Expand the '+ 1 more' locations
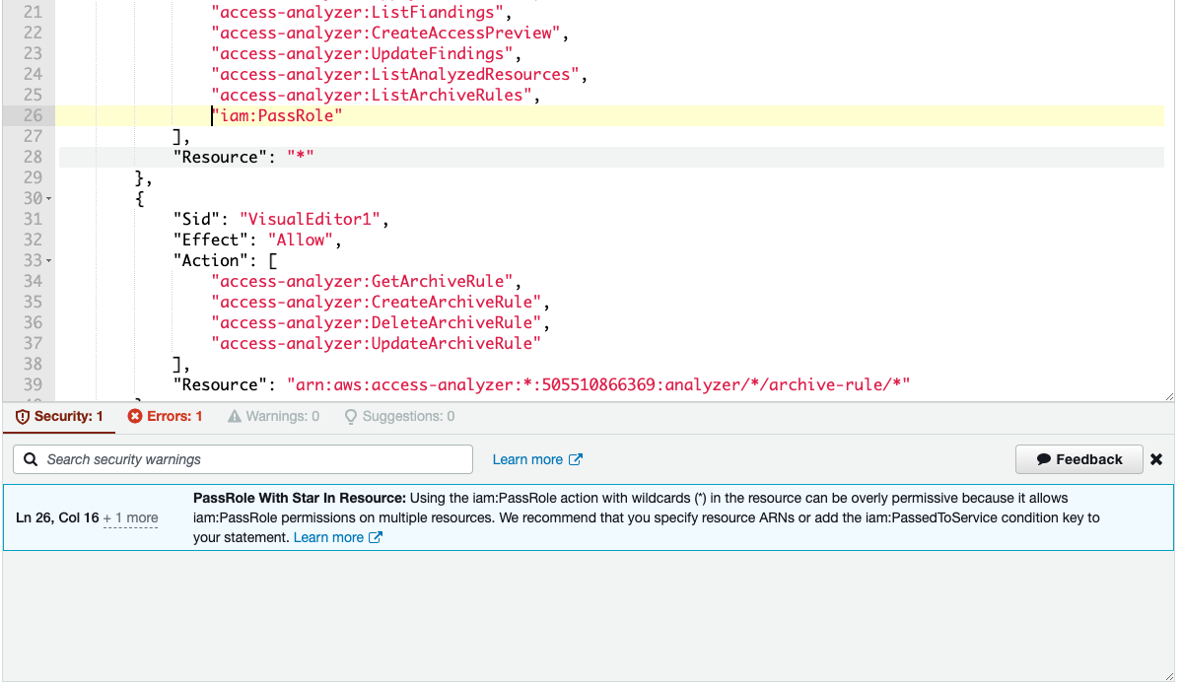Screen dimensions: 1181x687 131,517
